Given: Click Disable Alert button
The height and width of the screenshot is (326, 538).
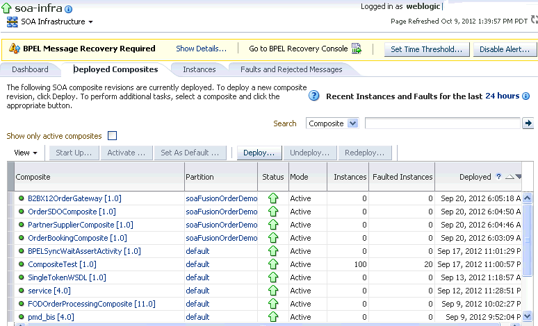Looking at the screenshot, I should tap(505, 49).
